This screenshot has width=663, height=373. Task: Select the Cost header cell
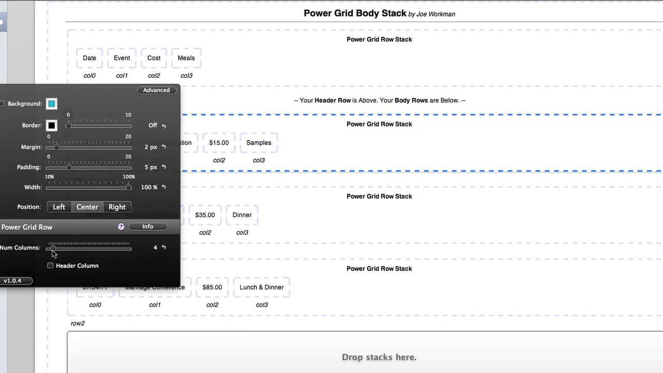coord(154,58)
